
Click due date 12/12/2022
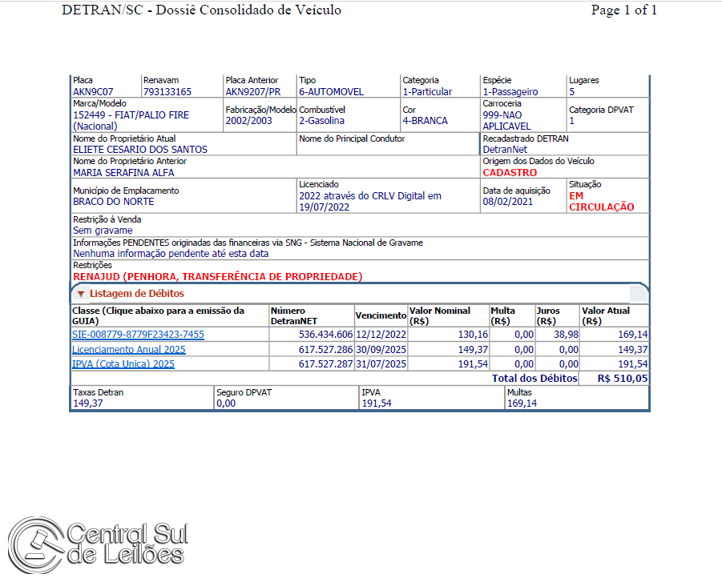(x=381, y=335)
